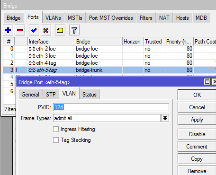Enable port with blue checkmark icon
The height and width of the screenshot is (175, 216).
[34, 30]
